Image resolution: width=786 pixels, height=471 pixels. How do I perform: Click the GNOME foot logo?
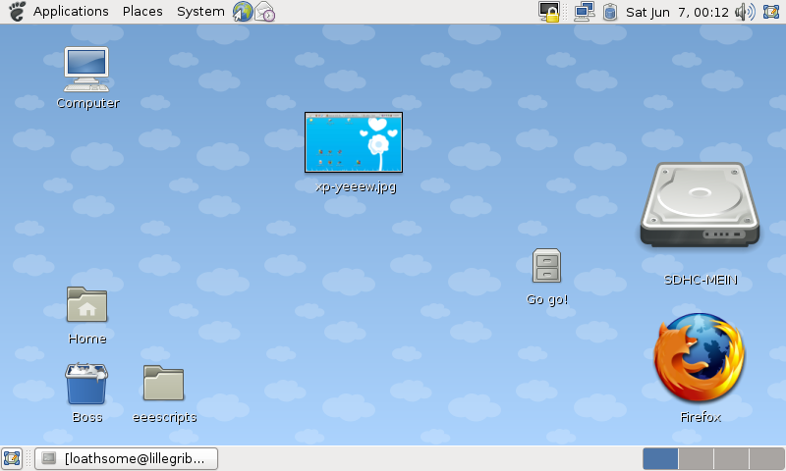pyautogui.click(x=17, y=11)
